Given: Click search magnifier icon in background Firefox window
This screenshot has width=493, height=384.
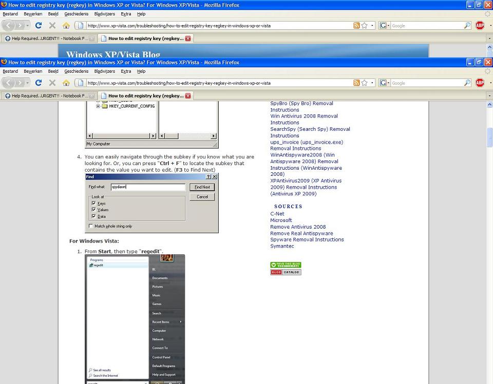Looking at the screenshot, I should click(x=467, y=26).
